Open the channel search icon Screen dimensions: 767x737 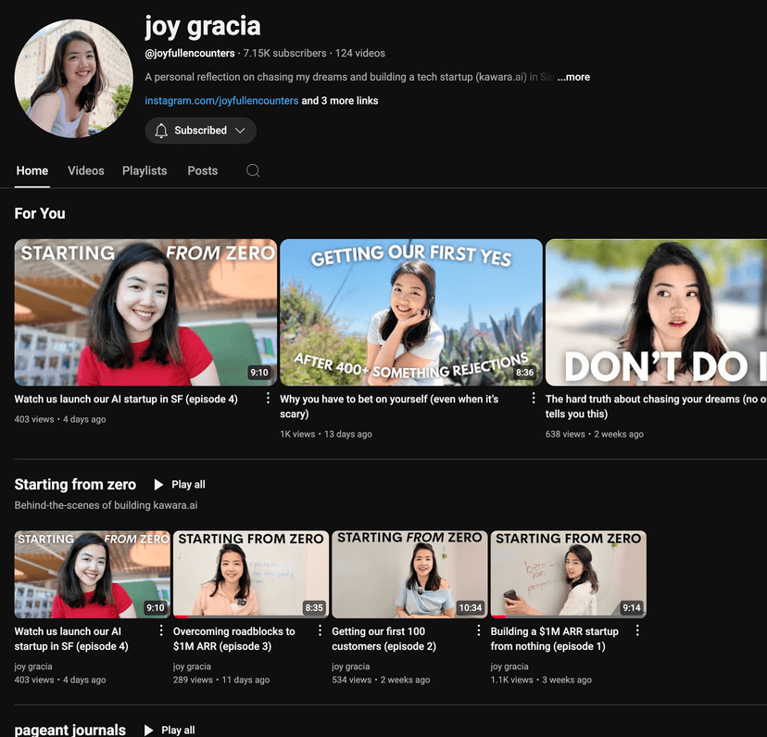252,171
